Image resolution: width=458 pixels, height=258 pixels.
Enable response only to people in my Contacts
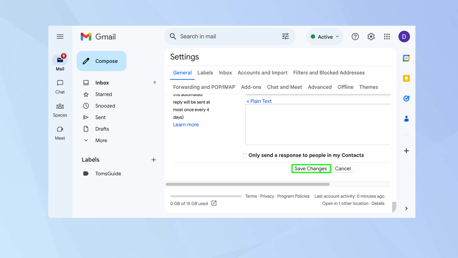point(244,155)
